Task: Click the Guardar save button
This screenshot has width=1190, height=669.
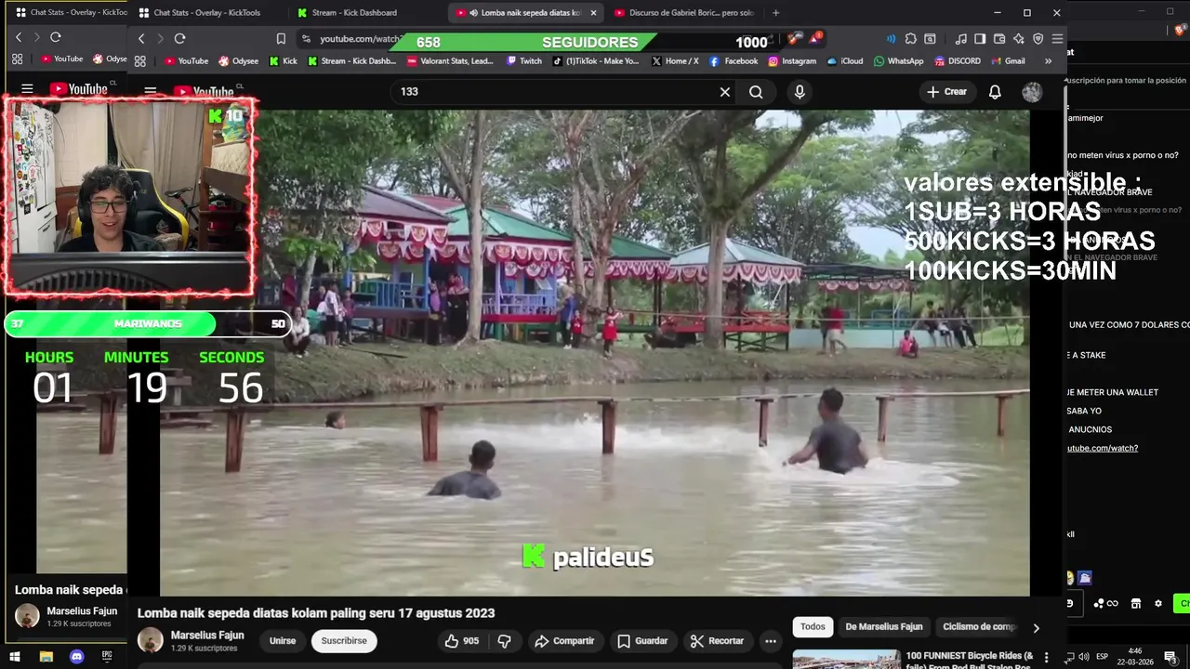Action: point(642,641)
